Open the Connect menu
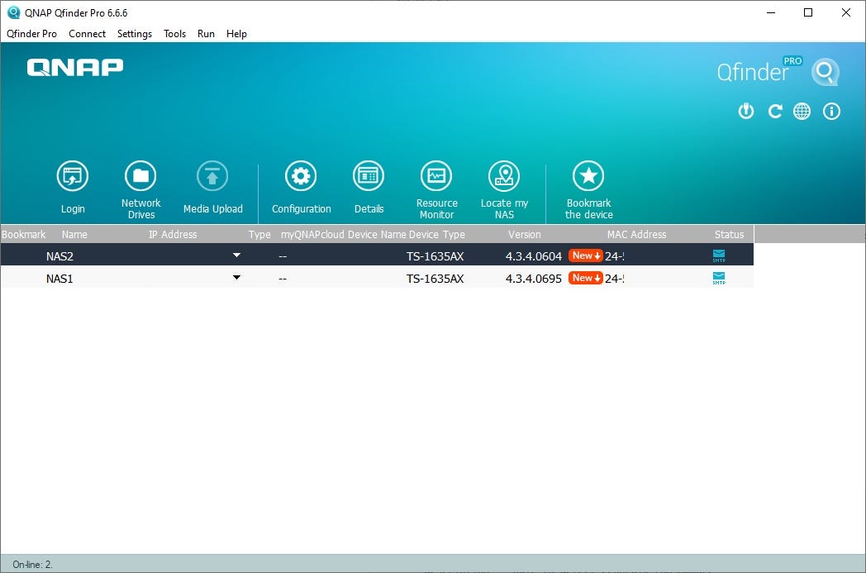866x573 pixels. (87, 34)
